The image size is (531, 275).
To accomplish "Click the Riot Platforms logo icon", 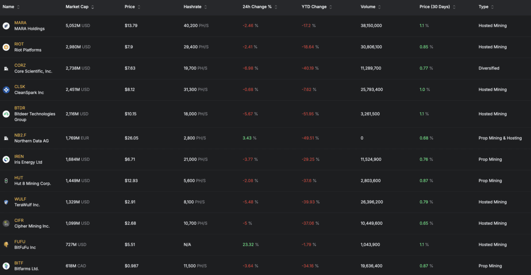I will pos(6,47).
